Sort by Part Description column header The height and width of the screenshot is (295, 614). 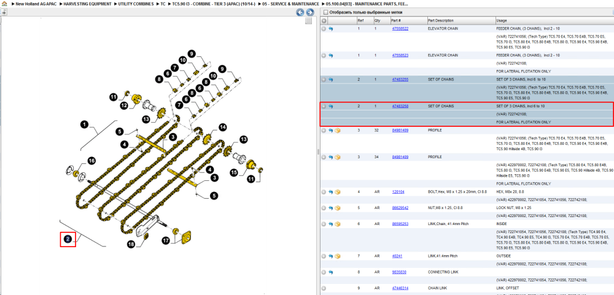pos(440,21)
